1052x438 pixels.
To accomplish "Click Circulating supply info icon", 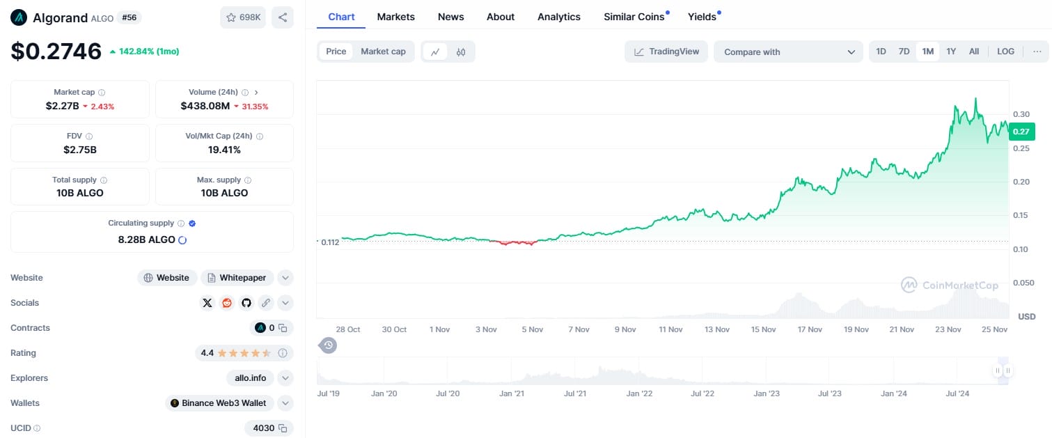I will [181, 224].
